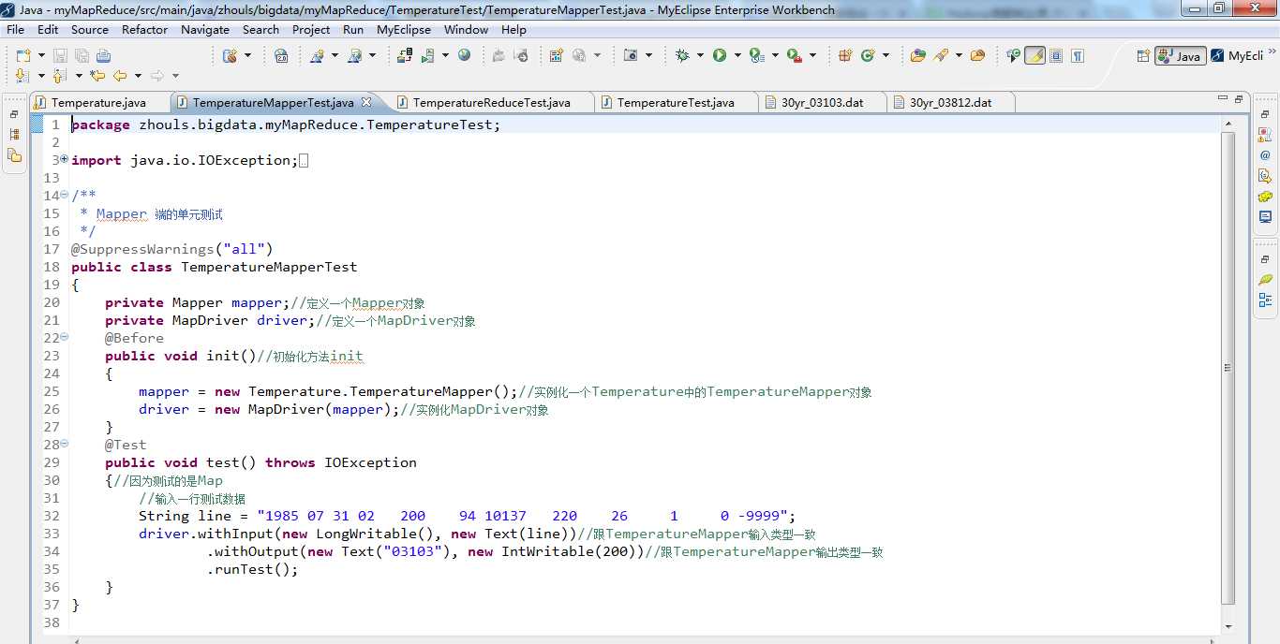The image size is (1280, 644).
Task: Click the Deploy MyEclipse server application icon
Action: [405, 55]
